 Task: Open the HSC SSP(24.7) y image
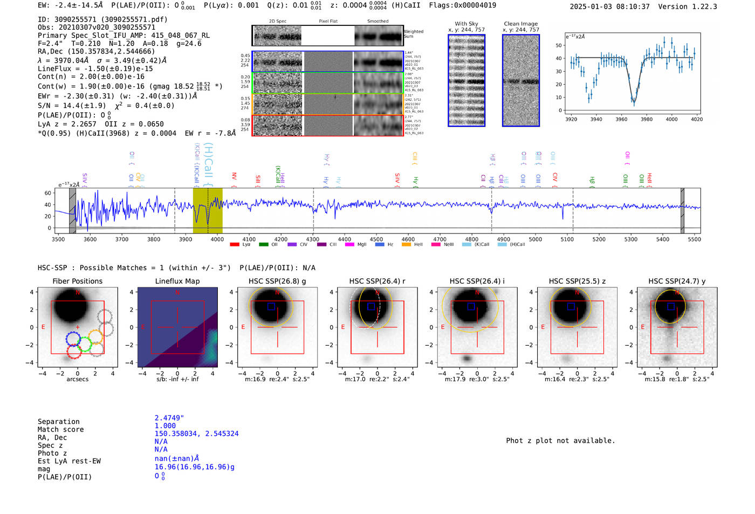(x=677, y=327)
